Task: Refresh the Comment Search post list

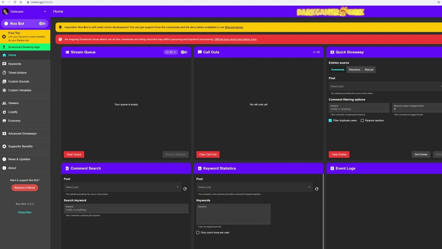Action: coord(185,189)
